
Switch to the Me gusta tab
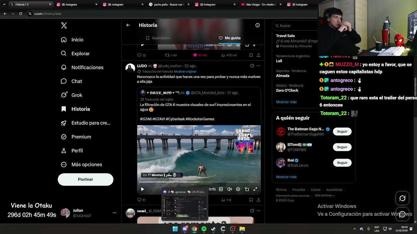[x=230, y=38]
